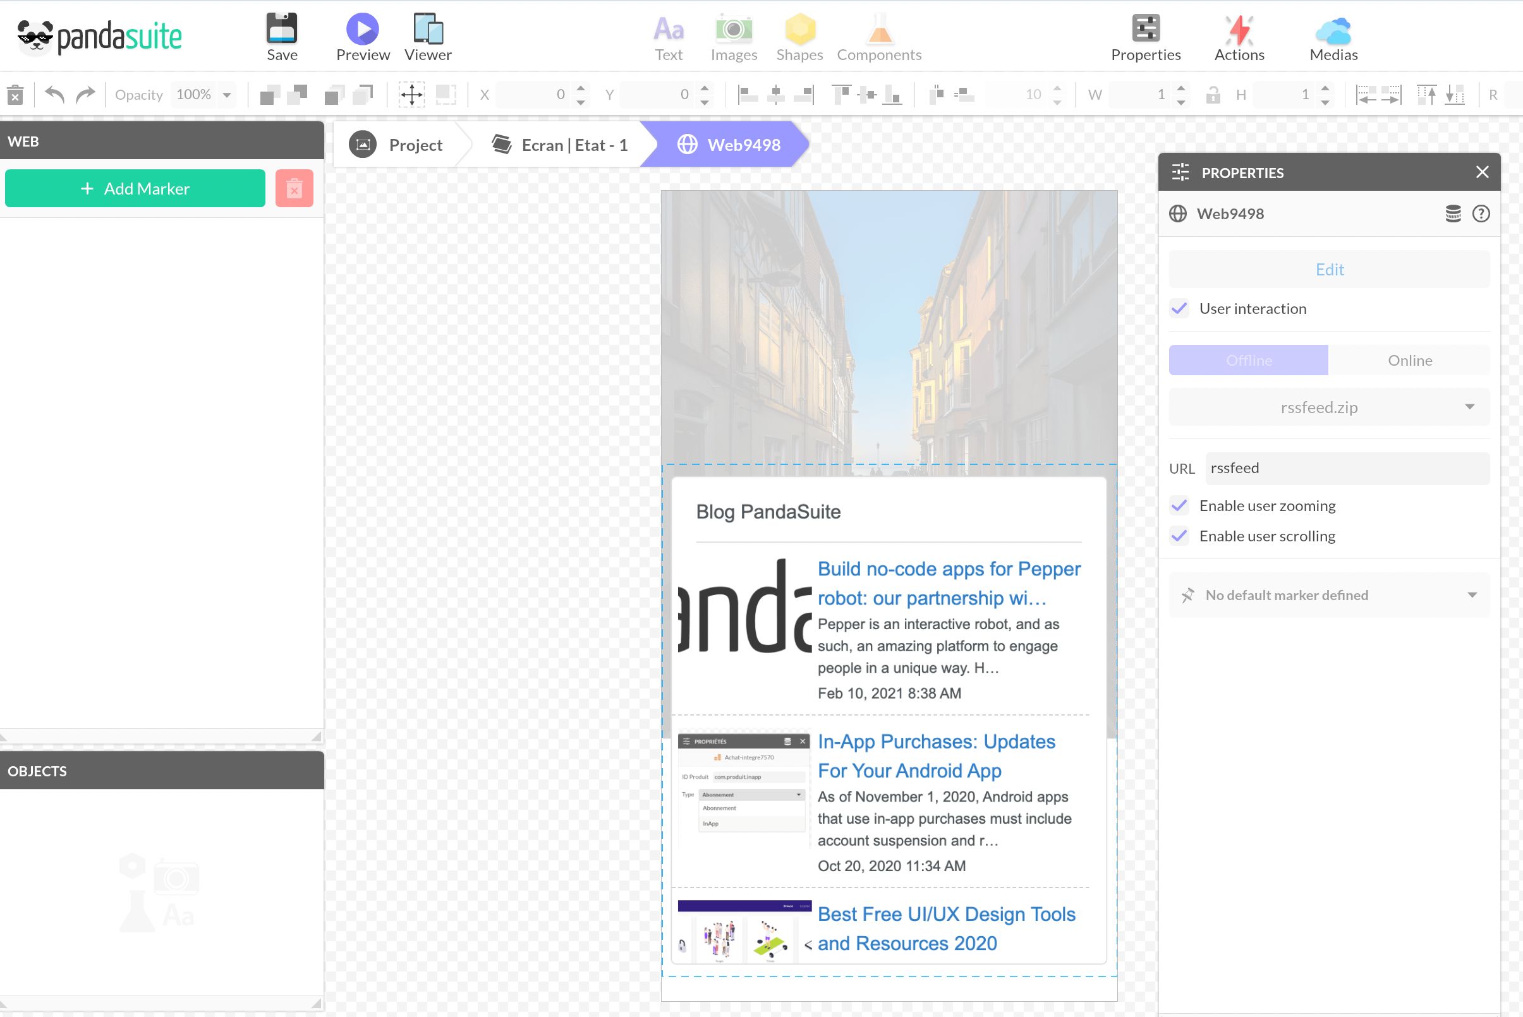This screenshot has height=1017, width=1523.
Task: Click the Undo arrow icon
Action: point(54,94)
